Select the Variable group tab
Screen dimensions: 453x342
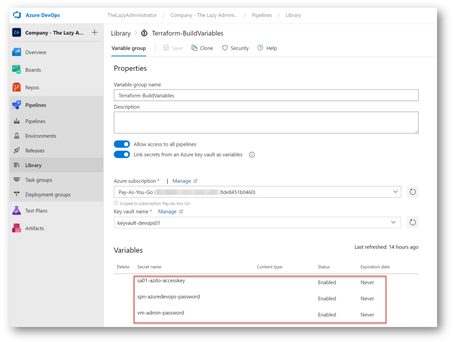point(129,48)
